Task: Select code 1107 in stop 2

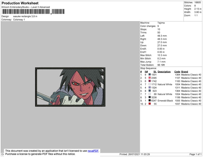Action: coord(178,78)
